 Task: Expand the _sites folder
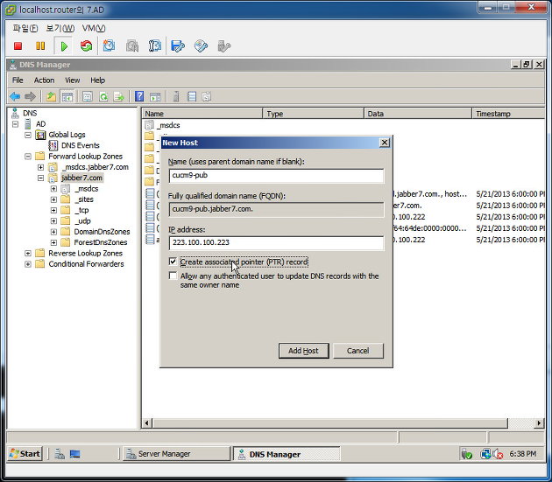(x=53, y=199)
